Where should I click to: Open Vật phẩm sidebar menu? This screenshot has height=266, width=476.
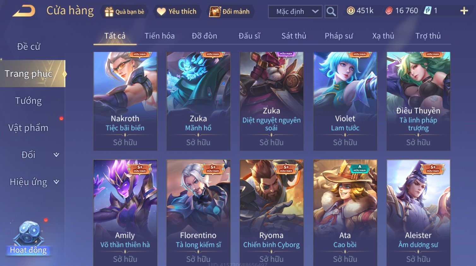coord(28,128)
